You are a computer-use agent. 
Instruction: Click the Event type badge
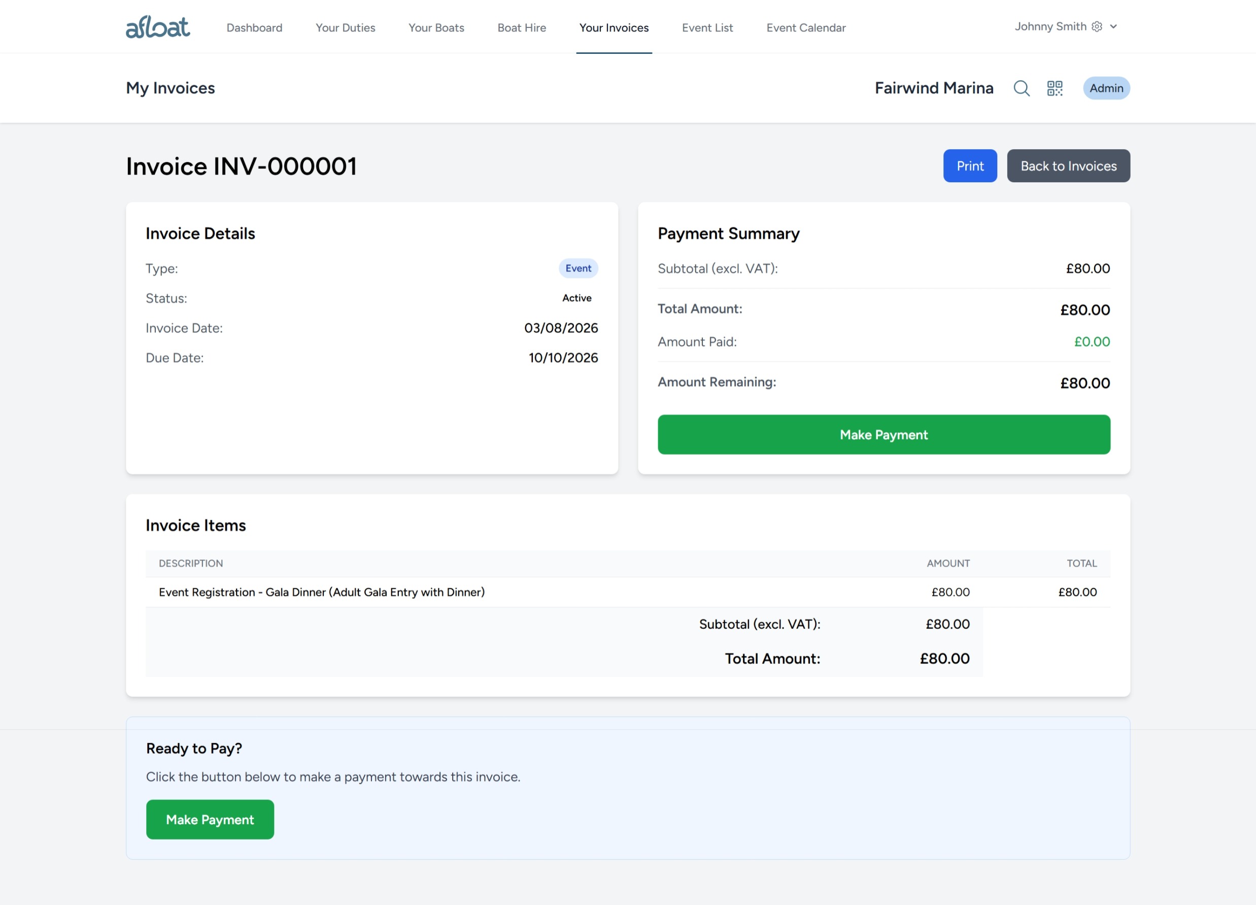pyautogui.click(x=578, y=268)
